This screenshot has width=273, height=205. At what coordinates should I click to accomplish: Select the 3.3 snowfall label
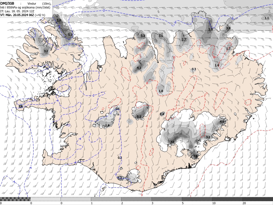(143, 36)
